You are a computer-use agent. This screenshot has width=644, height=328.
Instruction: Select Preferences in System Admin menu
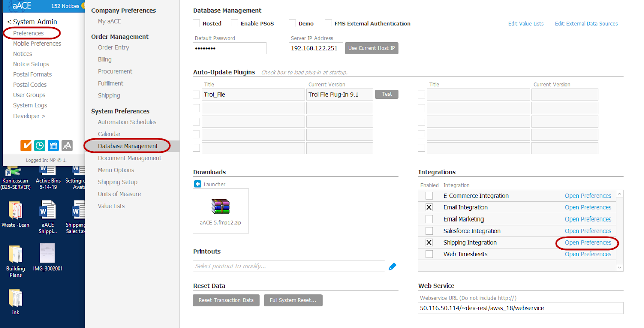(28, 33)
